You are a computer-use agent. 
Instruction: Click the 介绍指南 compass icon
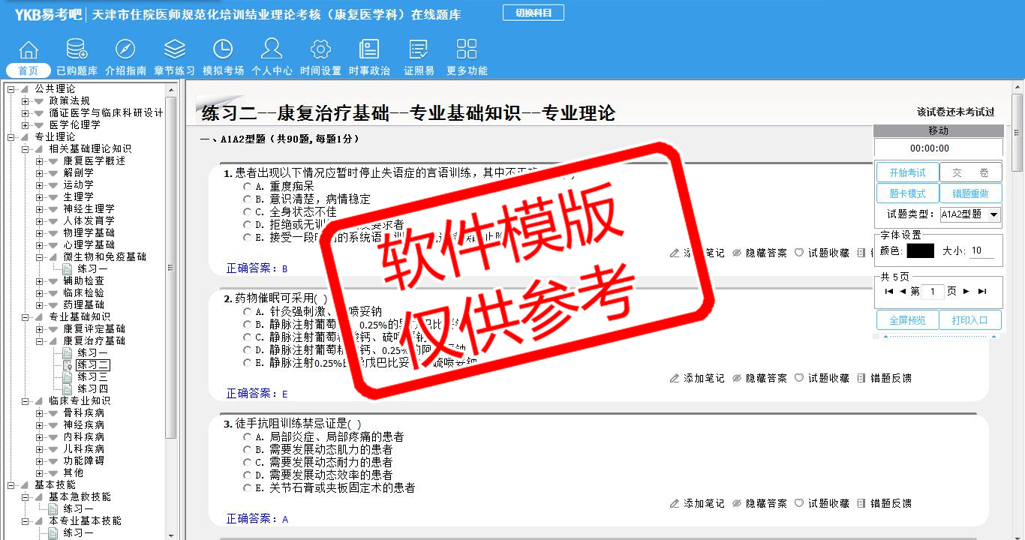[125, 50]
